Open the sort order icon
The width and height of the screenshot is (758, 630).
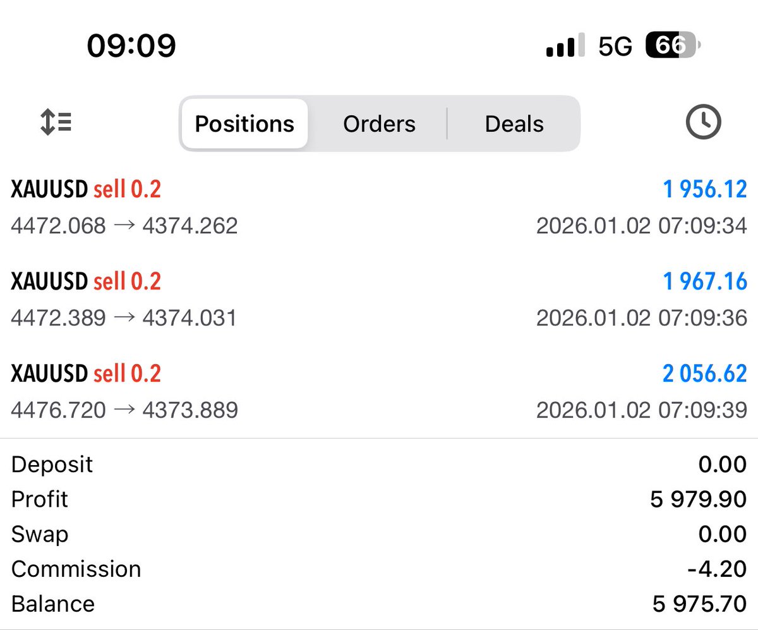[56, 123]
